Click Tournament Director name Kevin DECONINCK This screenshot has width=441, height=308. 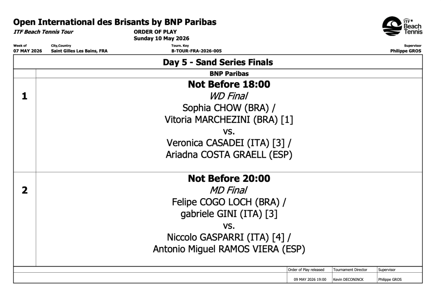(348, 280)
